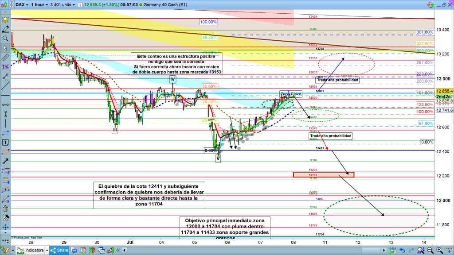The image size is (454, 255).
Task: Open the DAX instrument dropdown
Action: pos(21,4)
